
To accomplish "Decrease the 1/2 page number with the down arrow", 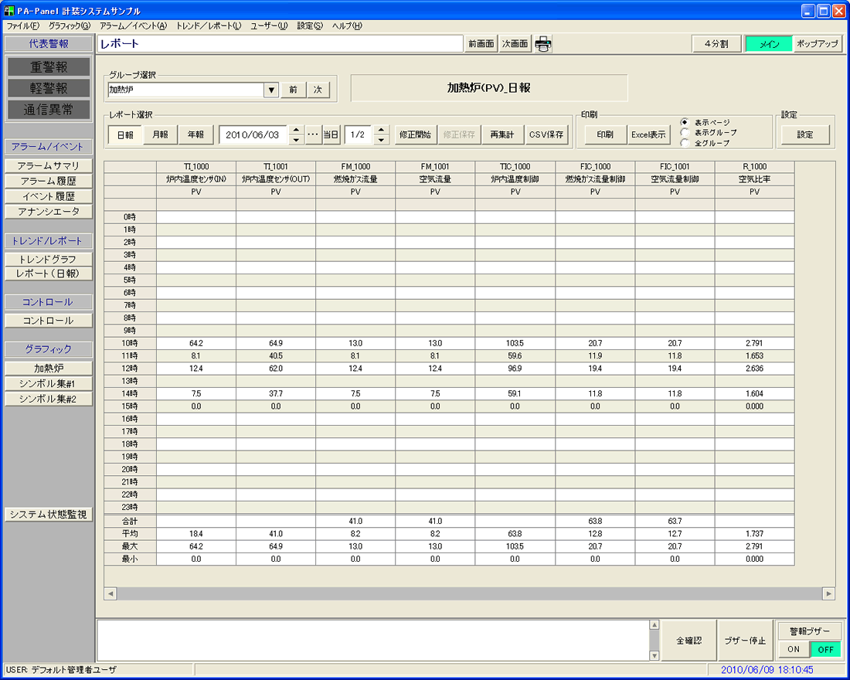I will point(381,139).
